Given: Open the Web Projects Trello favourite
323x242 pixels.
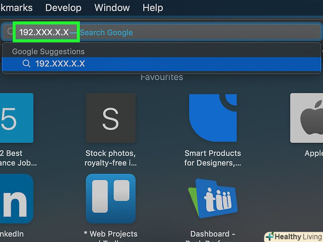Looking at the screenshot, I should point(110,199).
